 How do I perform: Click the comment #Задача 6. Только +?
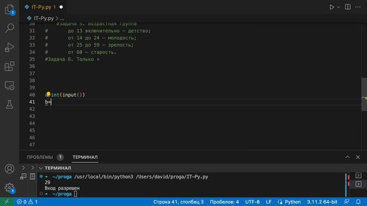(72, 59)
